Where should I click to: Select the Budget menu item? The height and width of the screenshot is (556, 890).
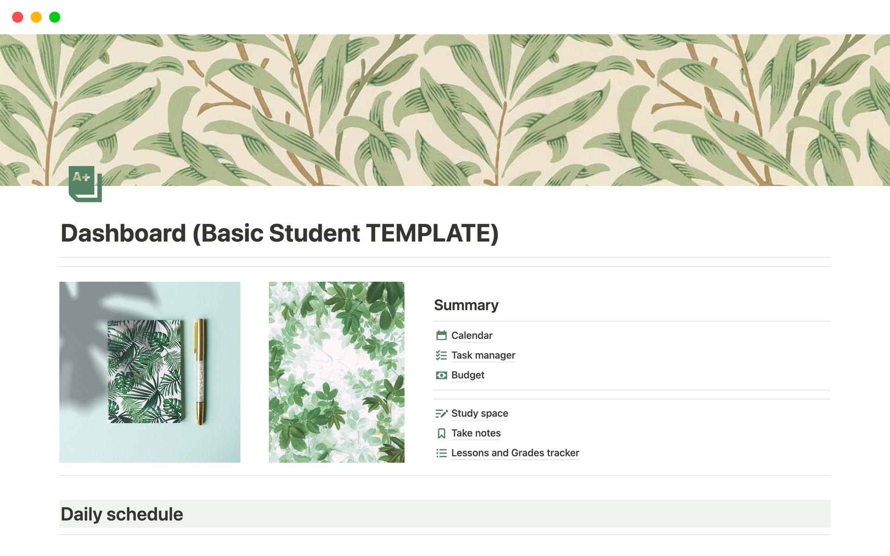click(468, 374)
